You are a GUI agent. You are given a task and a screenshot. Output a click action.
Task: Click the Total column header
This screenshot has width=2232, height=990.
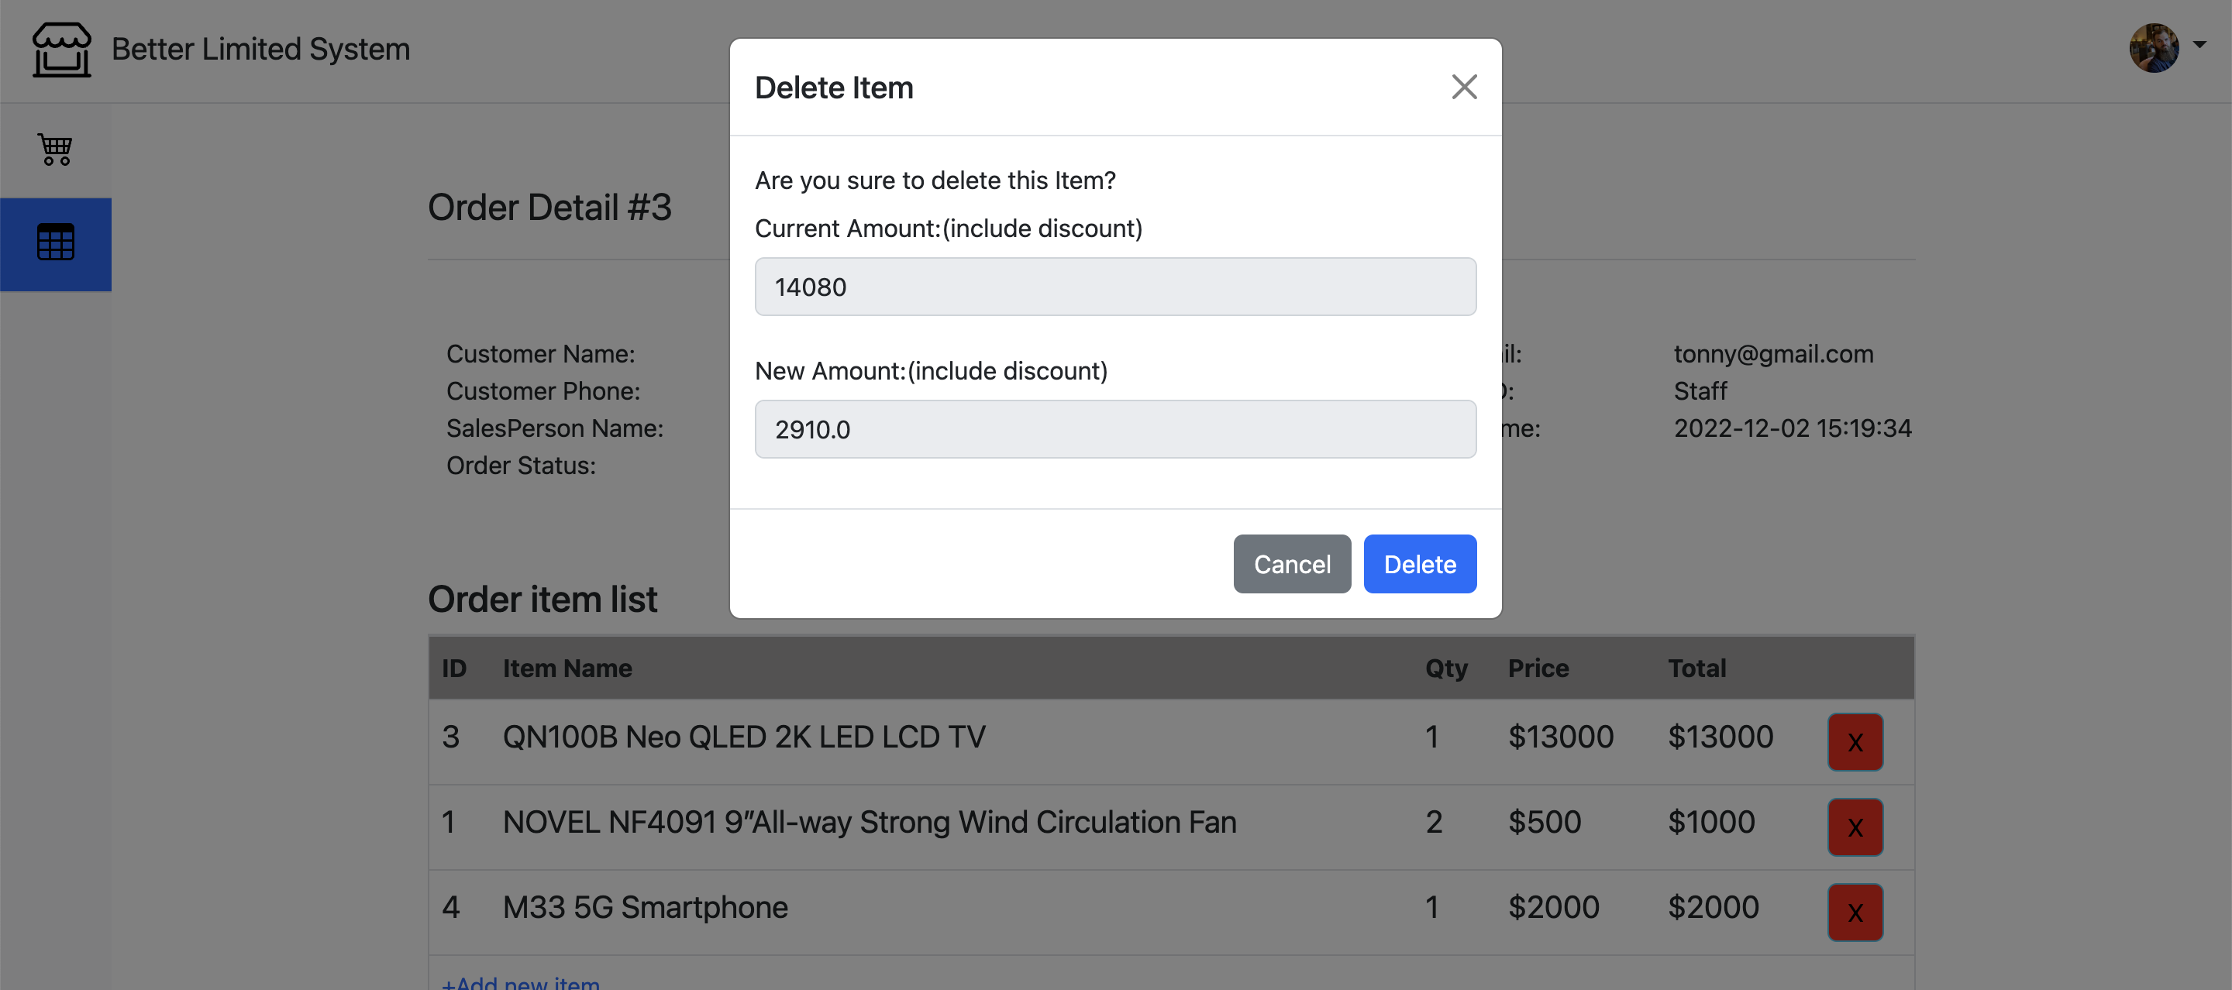[1696, 668]
